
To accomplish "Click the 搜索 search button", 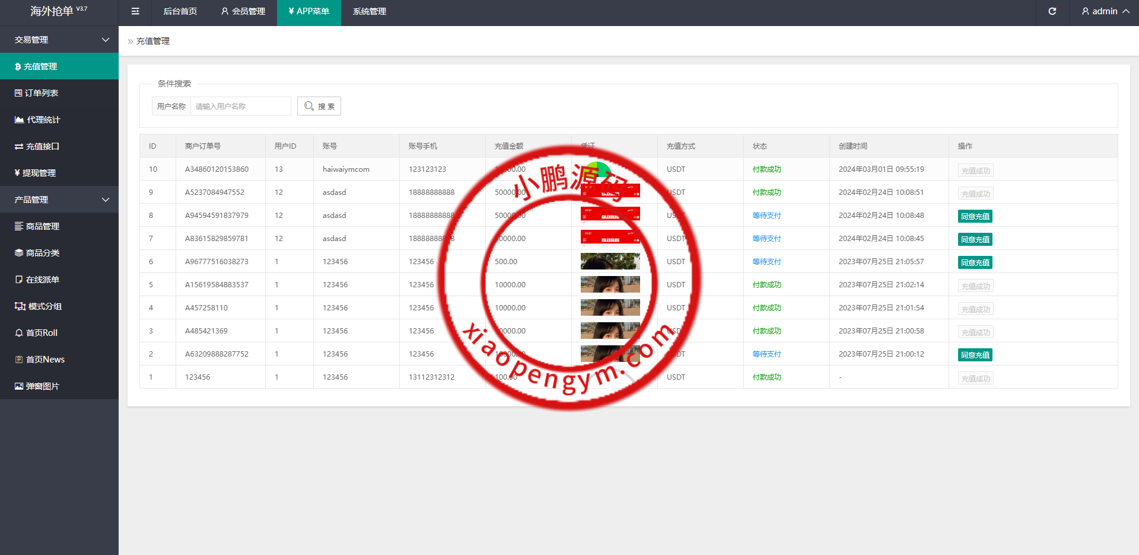I will [x=319, y=106].
